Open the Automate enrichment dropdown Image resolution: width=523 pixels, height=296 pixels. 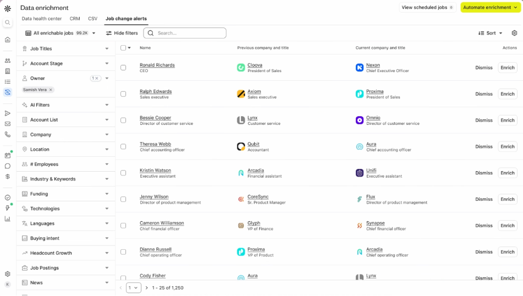pyautogui.click(x=491, y=8)
